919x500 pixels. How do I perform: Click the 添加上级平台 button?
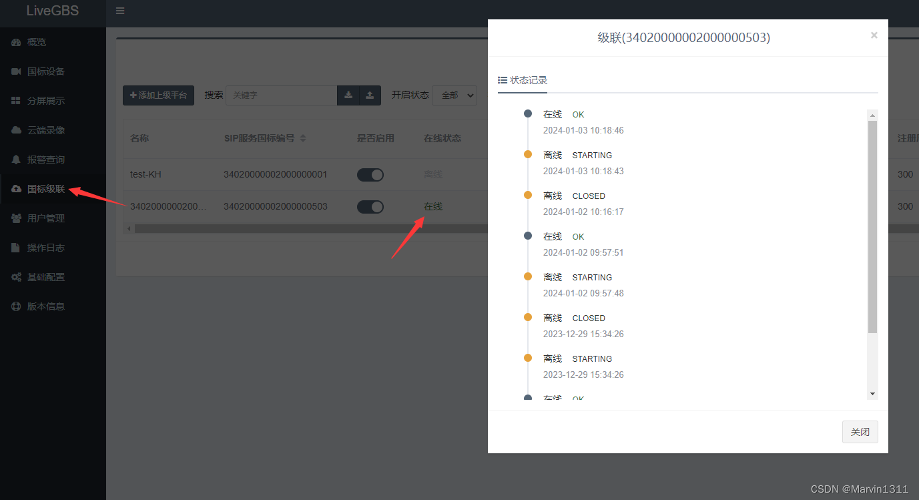158,95
